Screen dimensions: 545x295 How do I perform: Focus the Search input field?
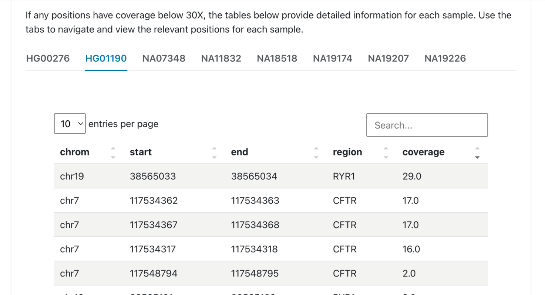pos(427,125)
